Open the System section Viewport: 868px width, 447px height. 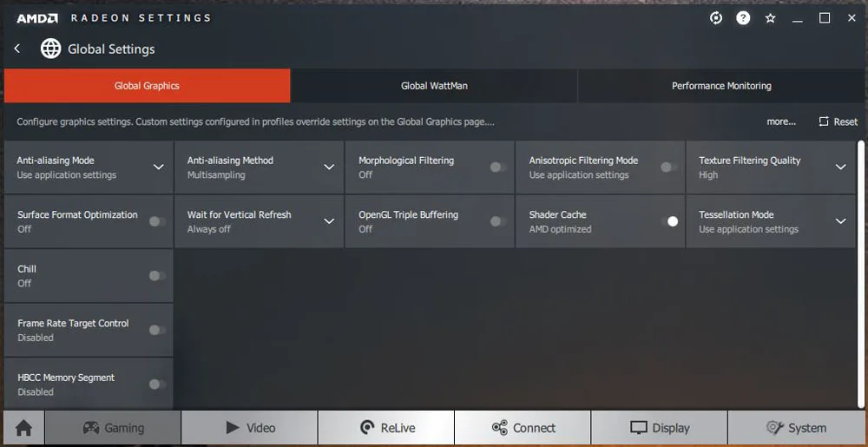click(796, 428)
